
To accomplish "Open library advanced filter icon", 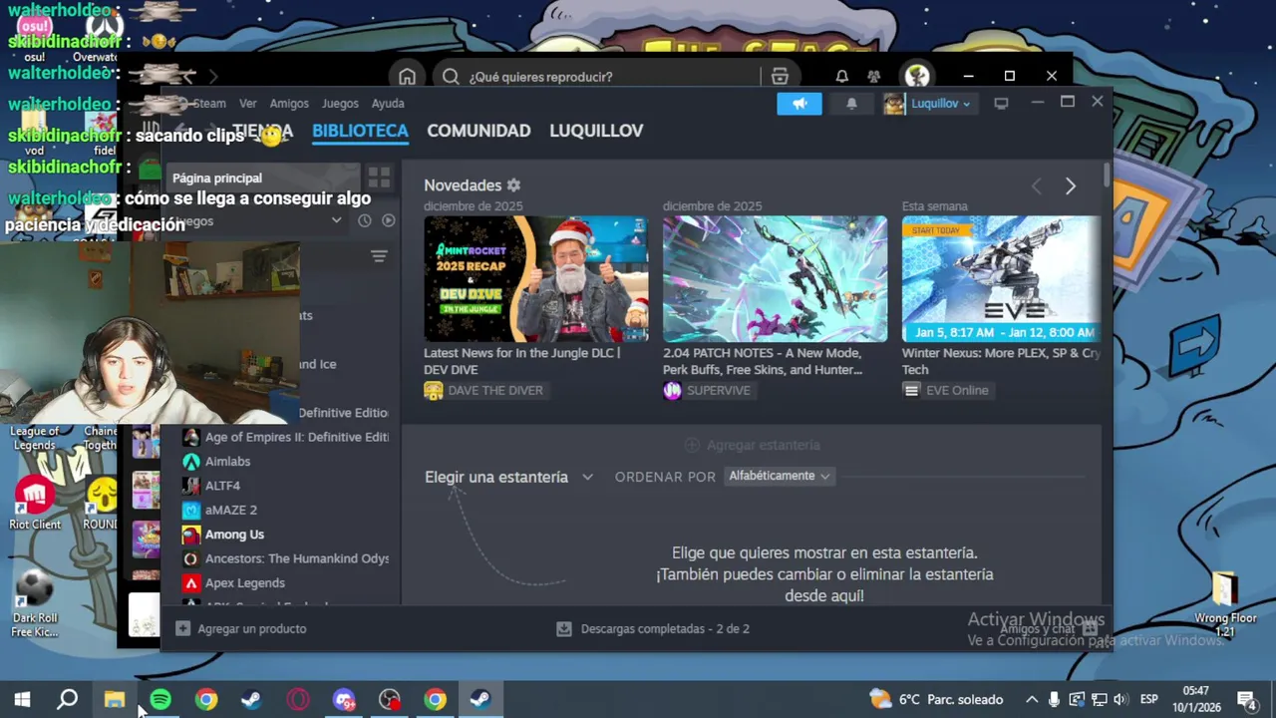I will pos(379,256).
